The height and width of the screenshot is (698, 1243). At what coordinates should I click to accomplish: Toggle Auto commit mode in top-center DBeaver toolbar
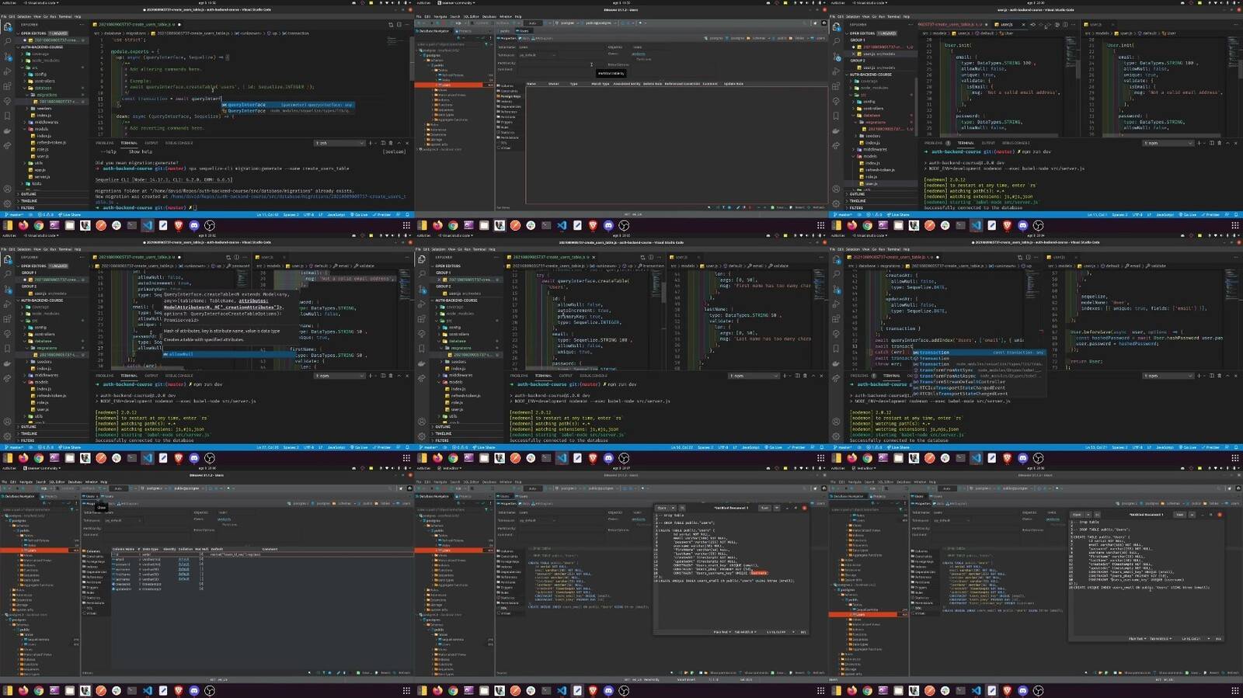click(x=533, y=23)
